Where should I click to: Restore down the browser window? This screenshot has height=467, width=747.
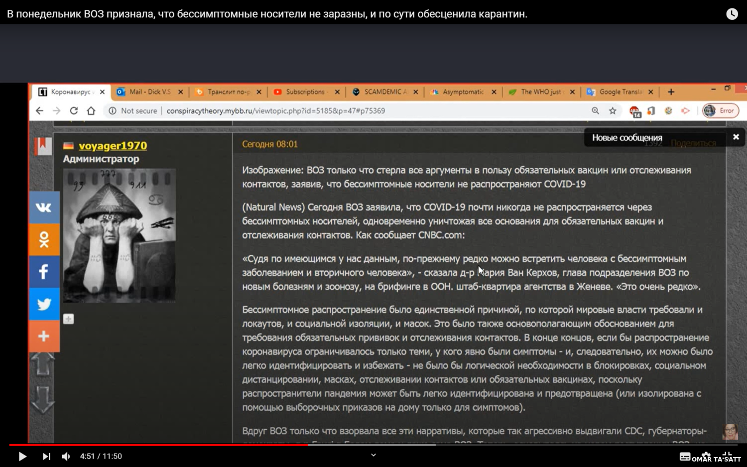pos(728,88)
